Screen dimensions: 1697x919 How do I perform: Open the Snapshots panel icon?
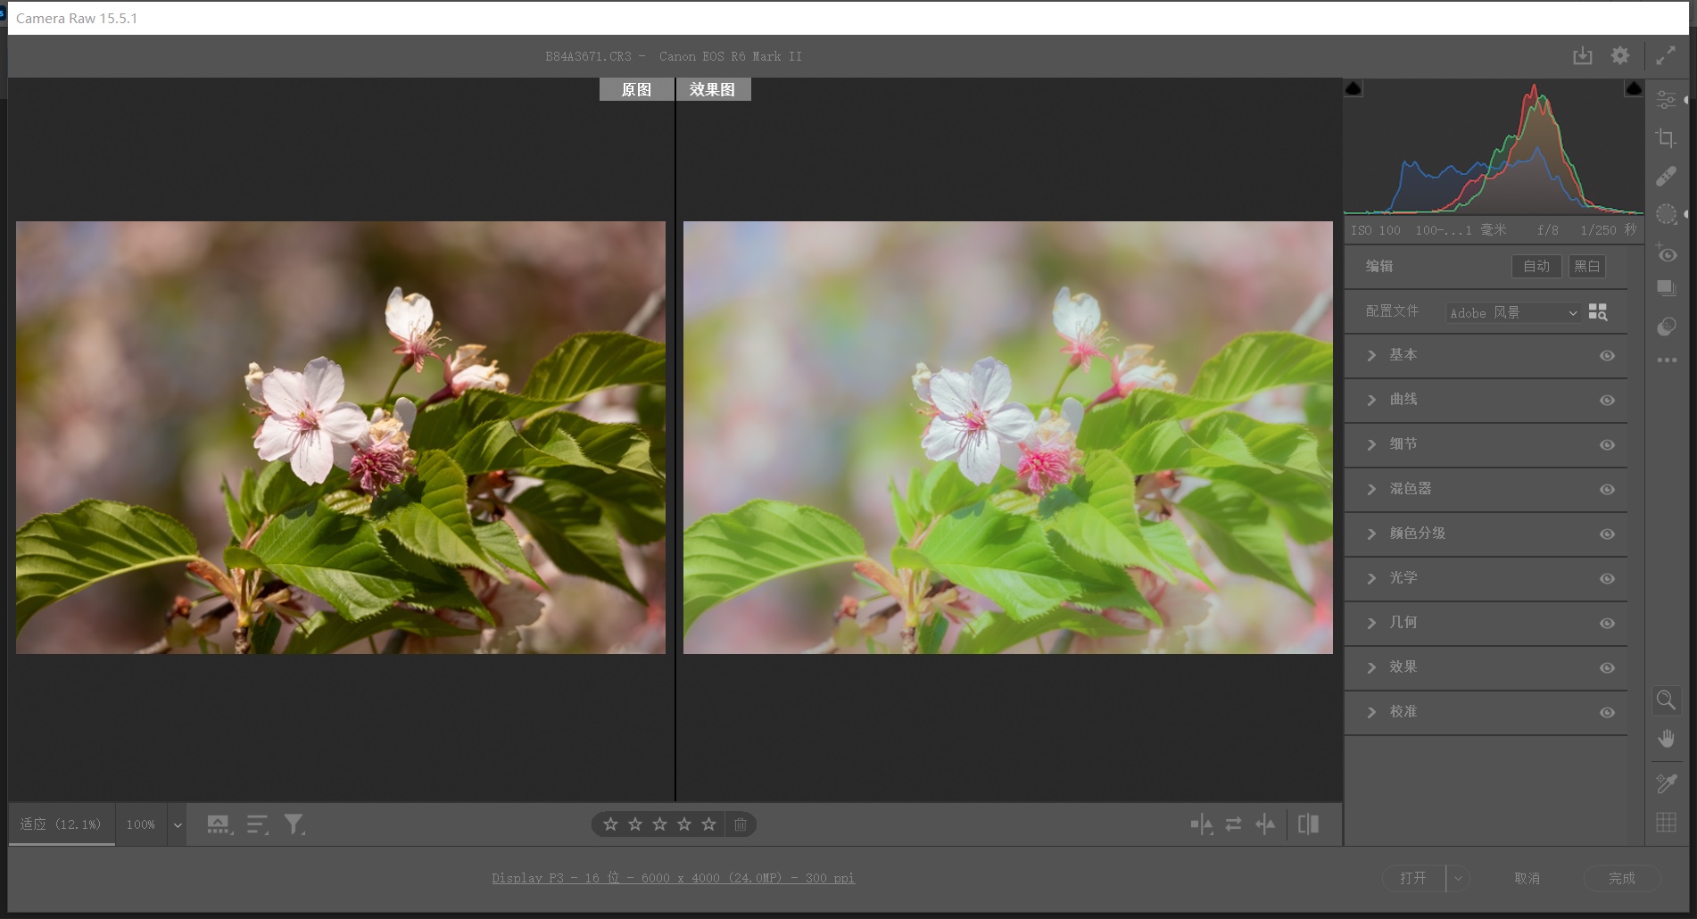(x=1666, y=288)
